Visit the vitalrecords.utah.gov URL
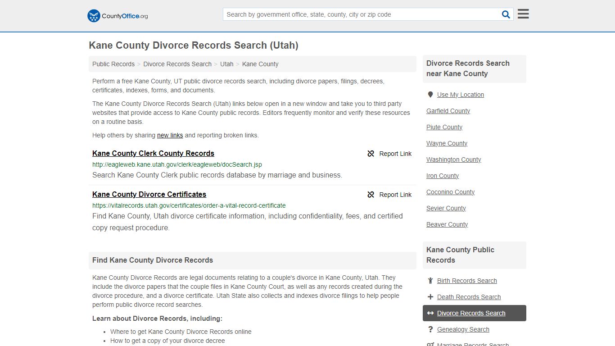The height and width of the screenshot is (346, 615). pyautogui.click(x=189, y=205)
